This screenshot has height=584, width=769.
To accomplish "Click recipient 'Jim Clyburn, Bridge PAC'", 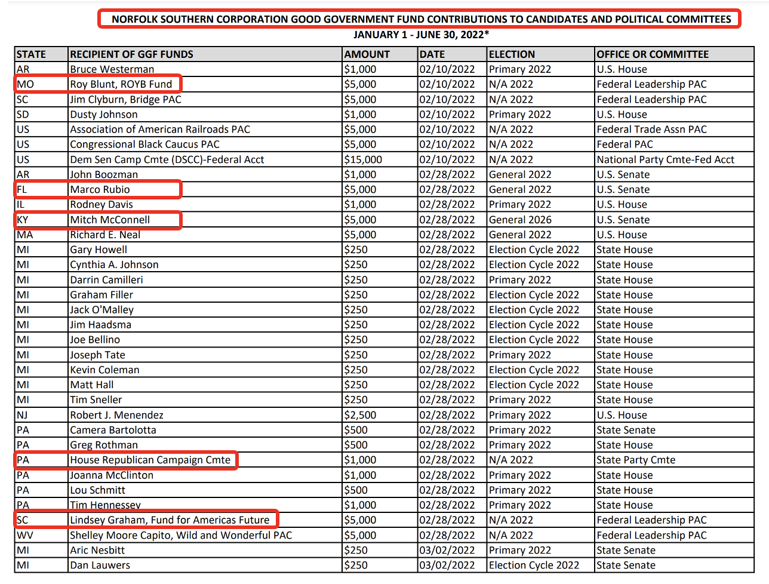I will (125, 99).
